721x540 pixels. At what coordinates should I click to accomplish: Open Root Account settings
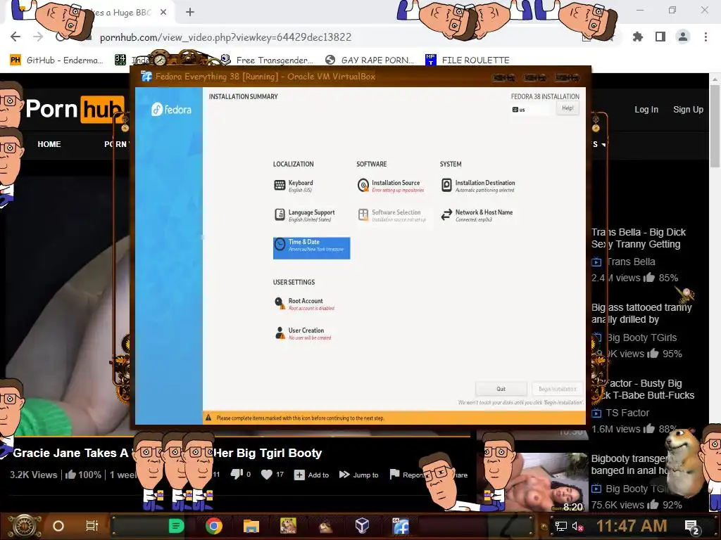(x=304, y=304)
